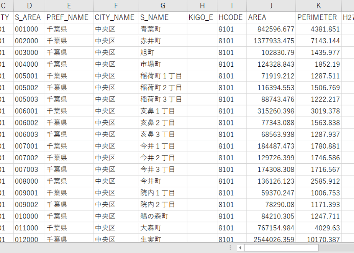Image resolution: width=354 pixels, height=253 pixels.
Task: Select the S_AREA header cell
Action: (x=29, y=17)
